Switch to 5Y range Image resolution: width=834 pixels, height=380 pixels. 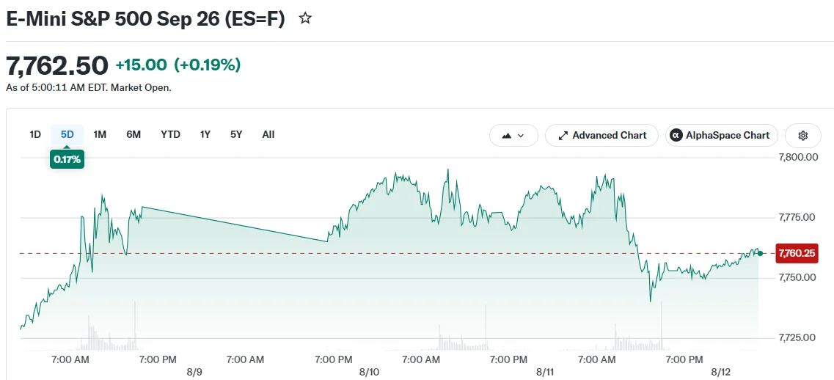click(x=236, y=135)
